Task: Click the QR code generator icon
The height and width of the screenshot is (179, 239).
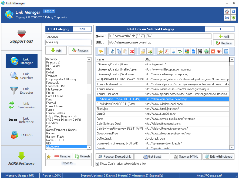Action: coord(200,51)
